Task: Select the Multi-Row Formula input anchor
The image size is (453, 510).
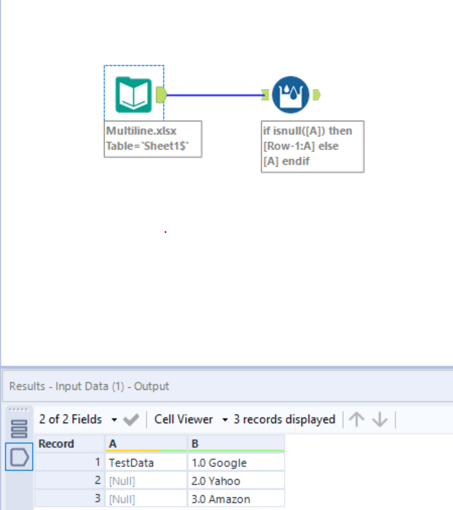Action: (266, 94)
